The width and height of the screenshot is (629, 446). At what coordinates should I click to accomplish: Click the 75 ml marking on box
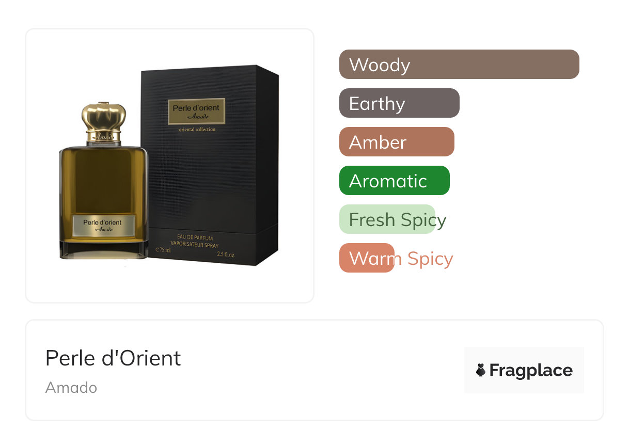click(x=163, y=250)
